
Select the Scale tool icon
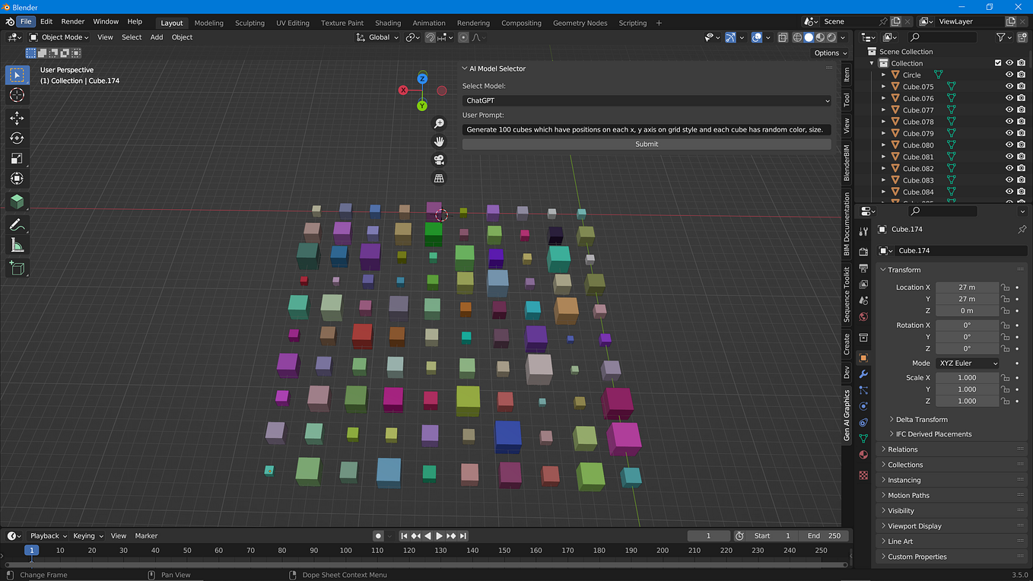click(17, 158)
